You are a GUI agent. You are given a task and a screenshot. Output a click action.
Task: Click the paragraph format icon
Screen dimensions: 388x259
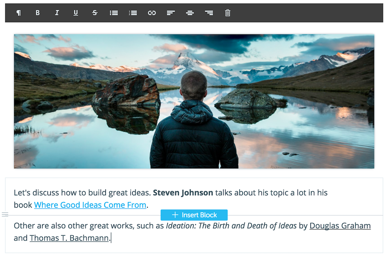(19, 13)
